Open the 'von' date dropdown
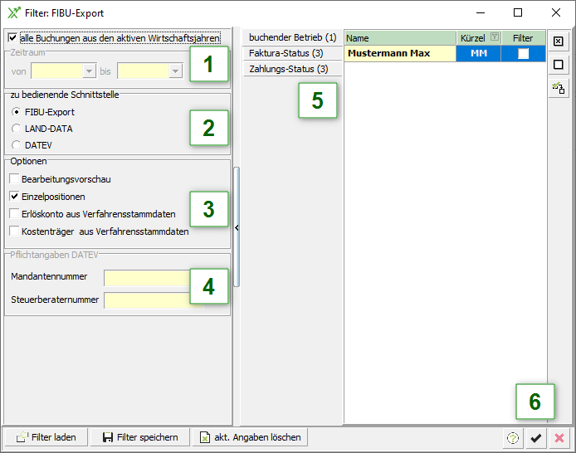 pos(88,71)
